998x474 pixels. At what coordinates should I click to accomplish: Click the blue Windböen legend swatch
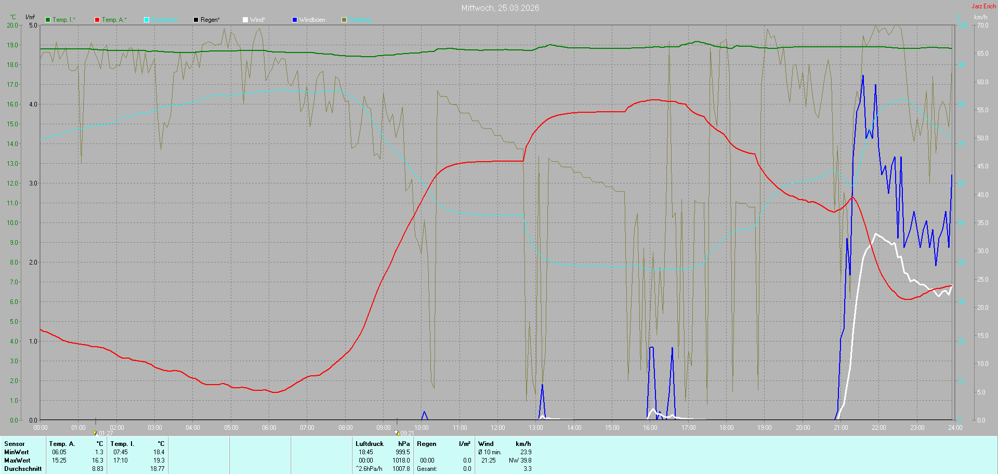pos(295,20)
